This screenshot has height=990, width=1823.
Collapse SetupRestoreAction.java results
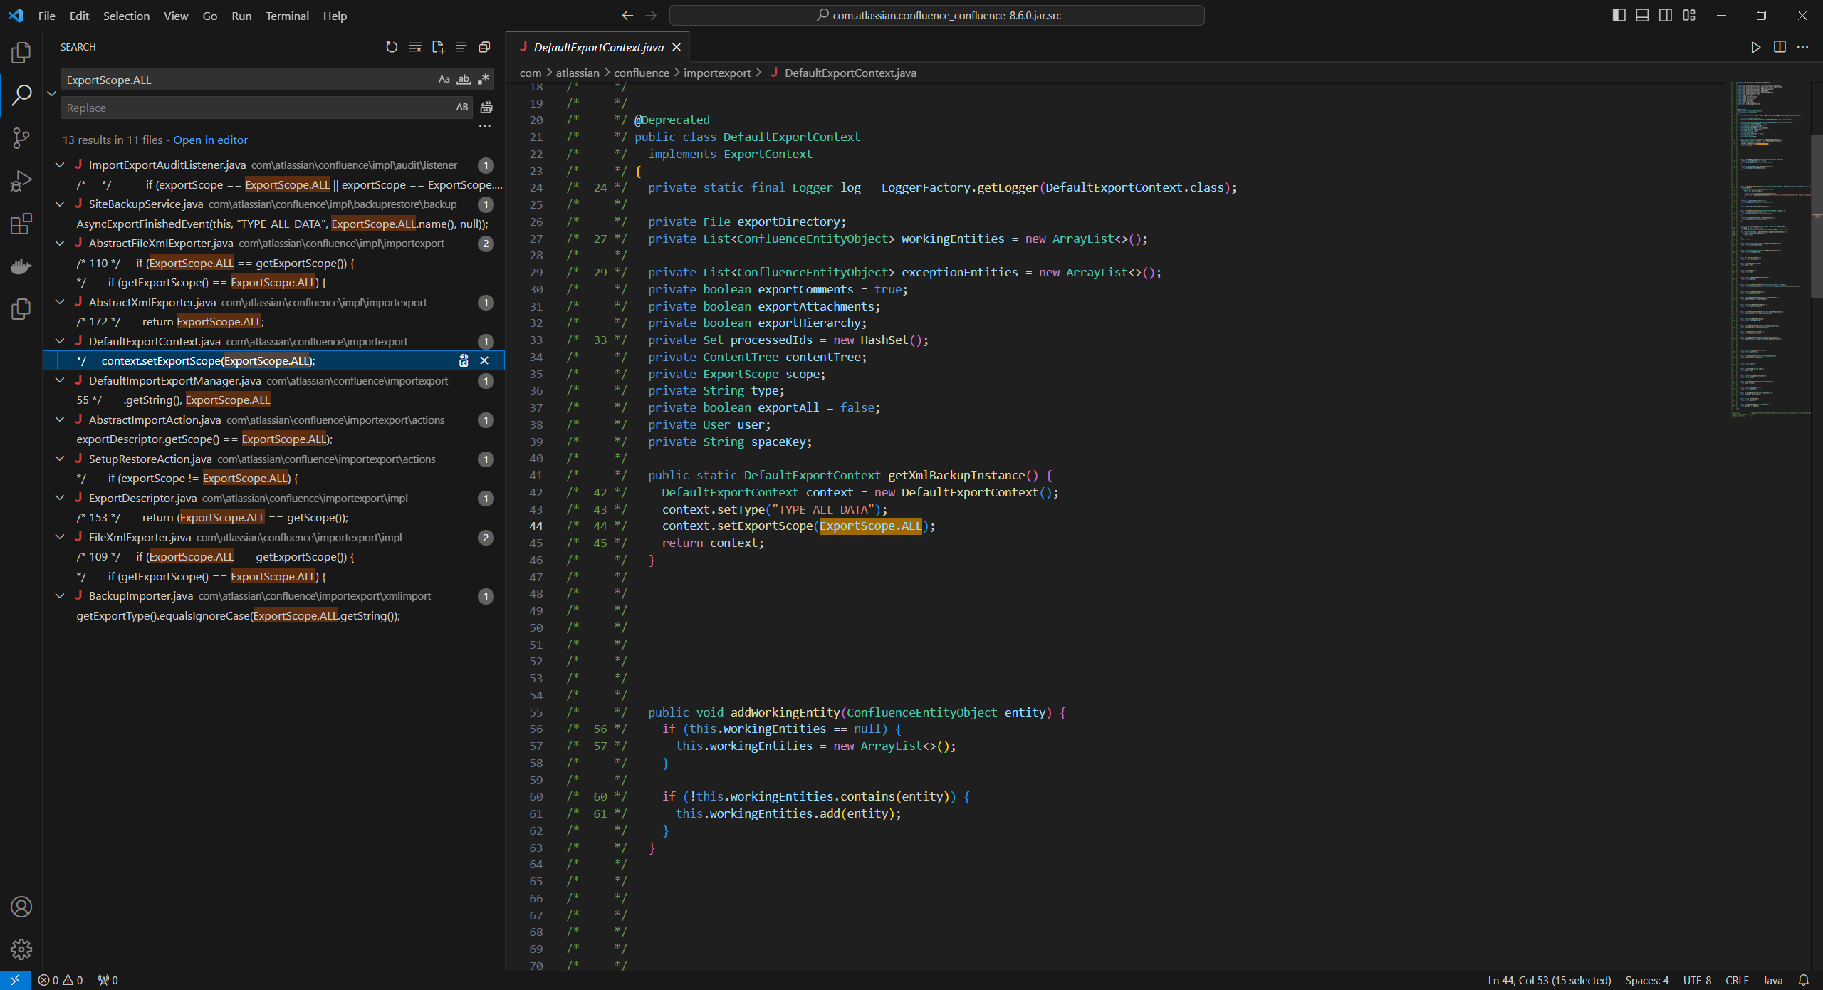(60, 459)
